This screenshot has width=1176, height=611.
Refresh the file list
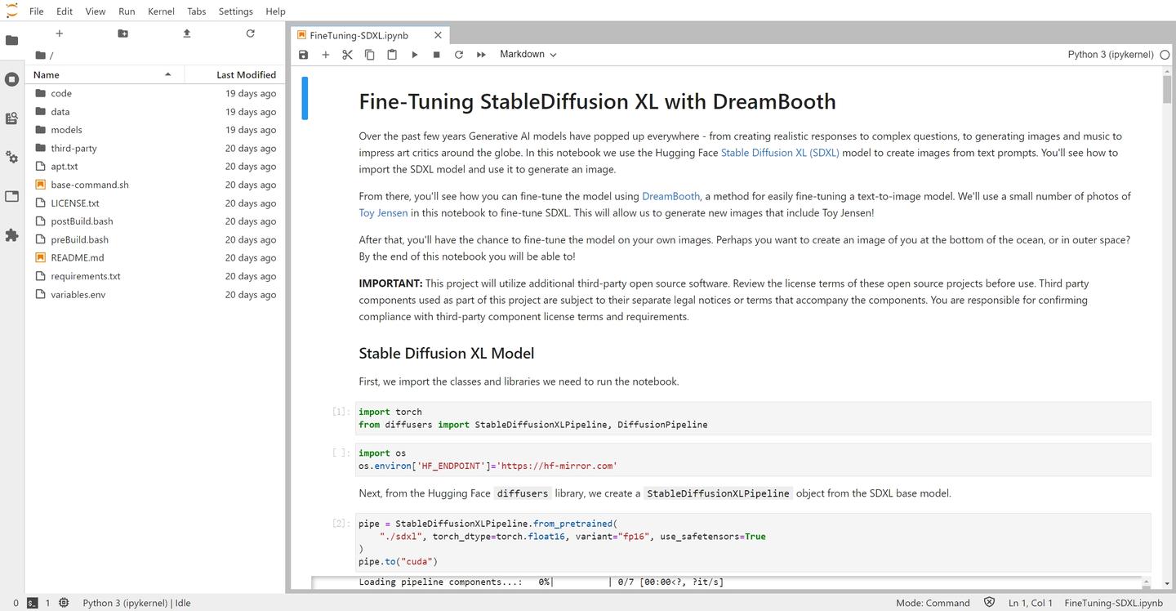[250, 33]
